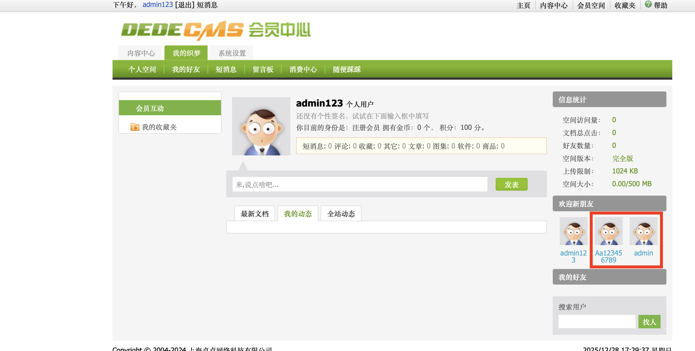Focus the 来,说点啥吧 status input
This screenshot has height=351, width=695.
[360, 184]
